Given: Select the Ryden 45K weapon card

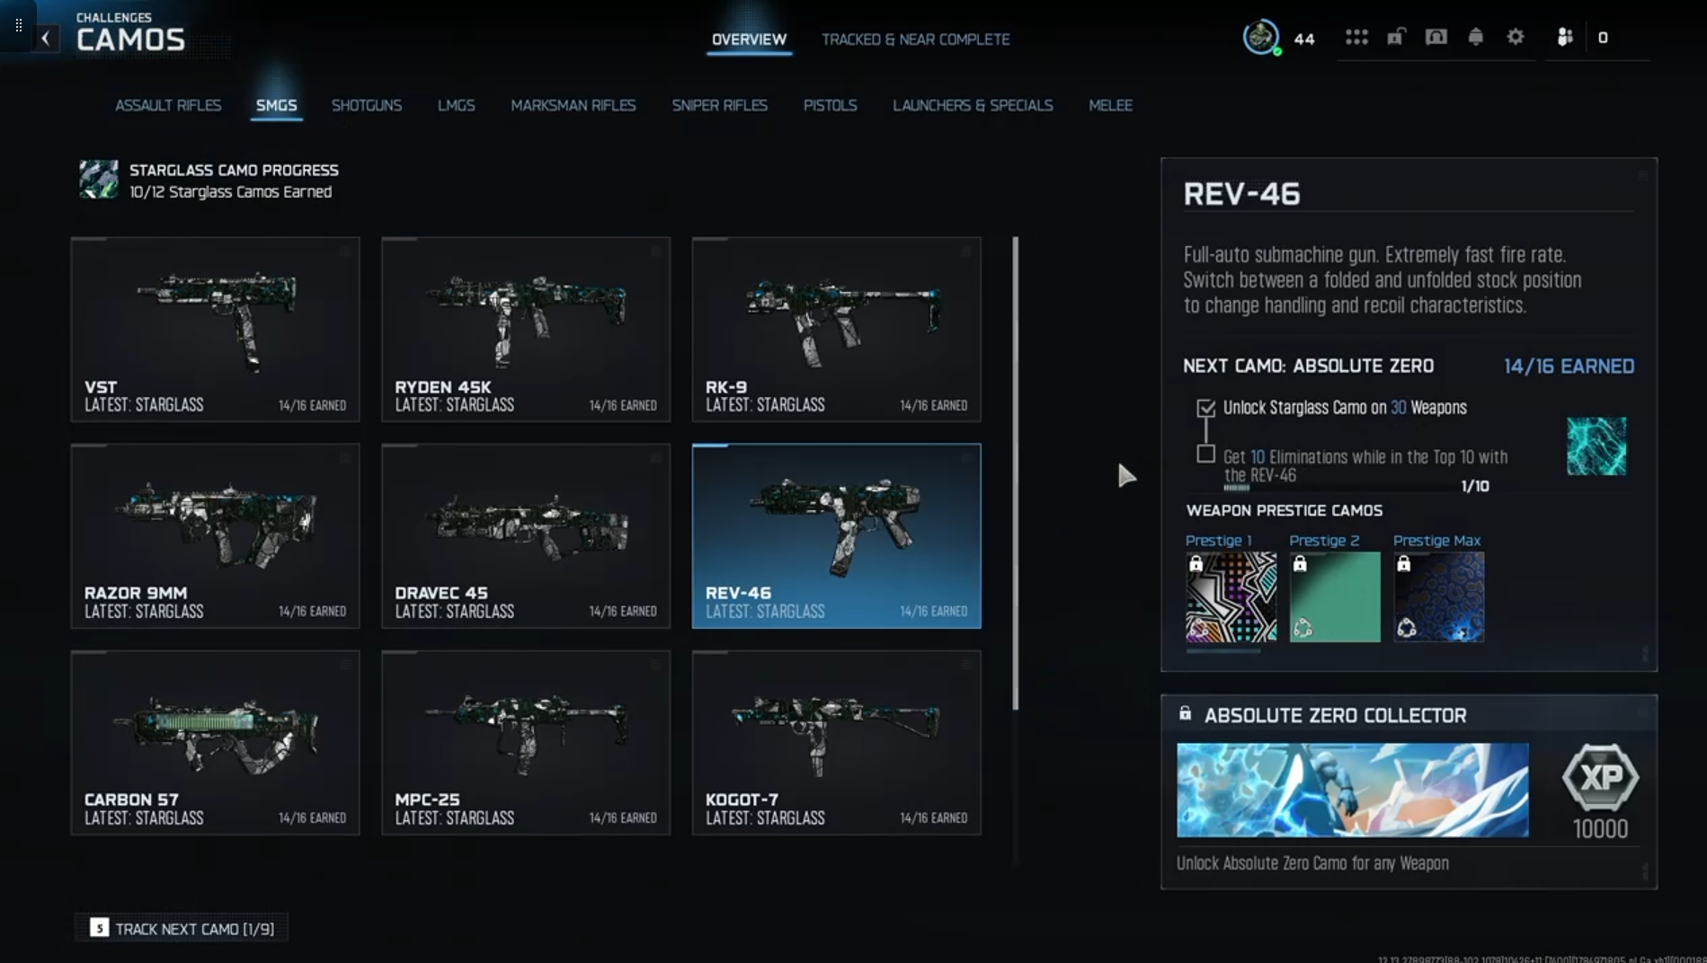Looking at the screenshot, I should 526,330.
